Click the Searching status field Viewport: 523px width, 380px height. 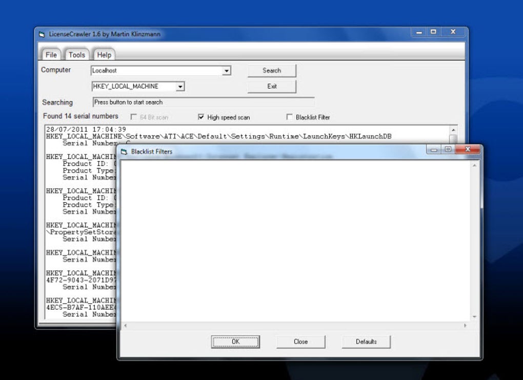[204, 102]
